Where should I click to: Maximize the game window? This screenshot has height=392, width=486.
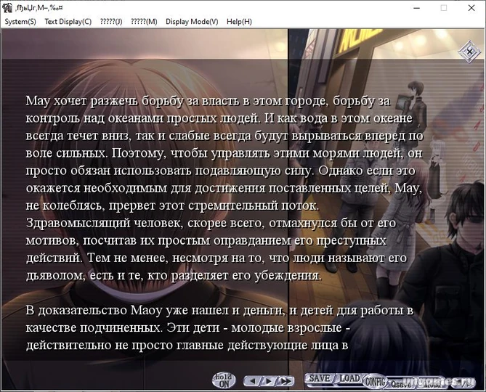coord(444,8)
